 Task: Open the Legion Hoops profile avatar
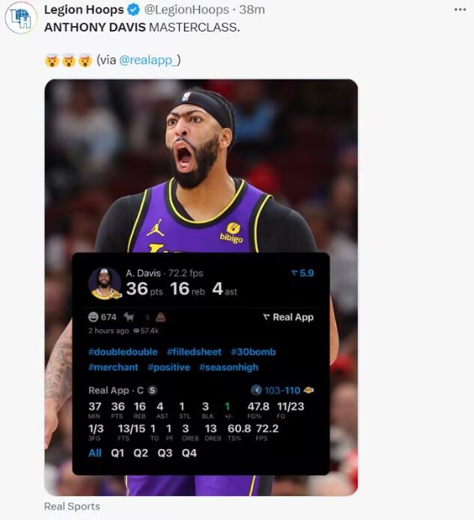click(20, 17)
